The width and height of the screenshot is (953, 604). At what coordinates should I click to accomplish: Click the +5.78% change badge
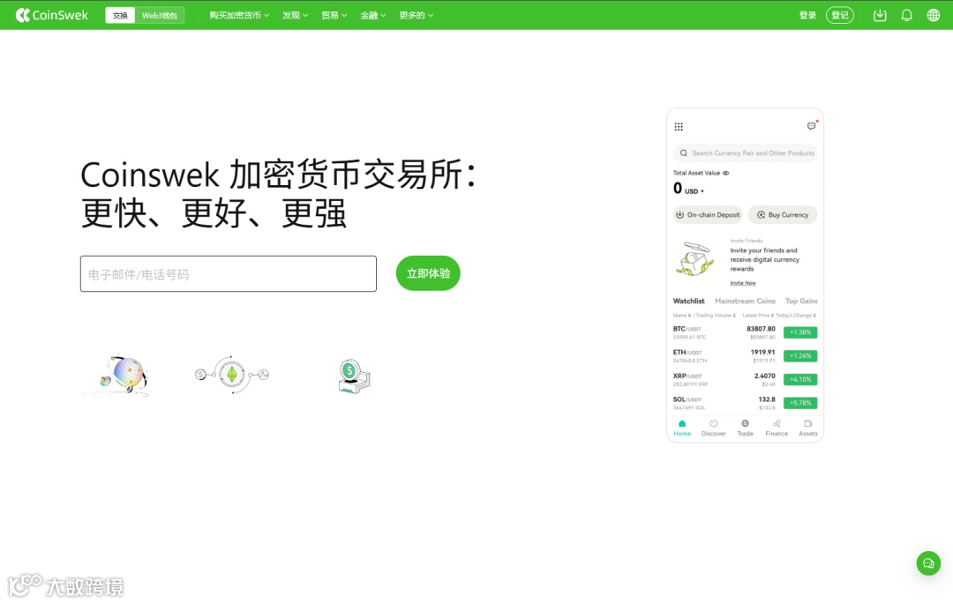pyautogui.click(x=800, y=403)
